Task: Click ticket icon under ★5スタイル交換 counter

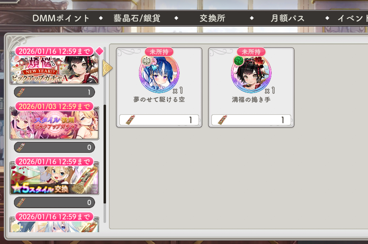Action: [21, 202]
